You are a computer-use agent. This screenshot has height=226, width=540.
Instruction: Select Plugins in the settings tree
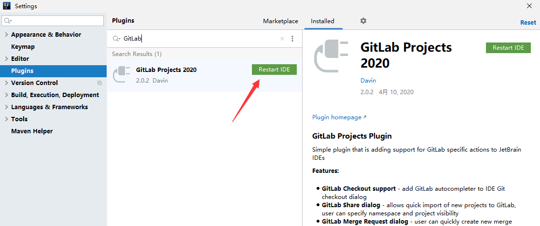click(54, 71)
